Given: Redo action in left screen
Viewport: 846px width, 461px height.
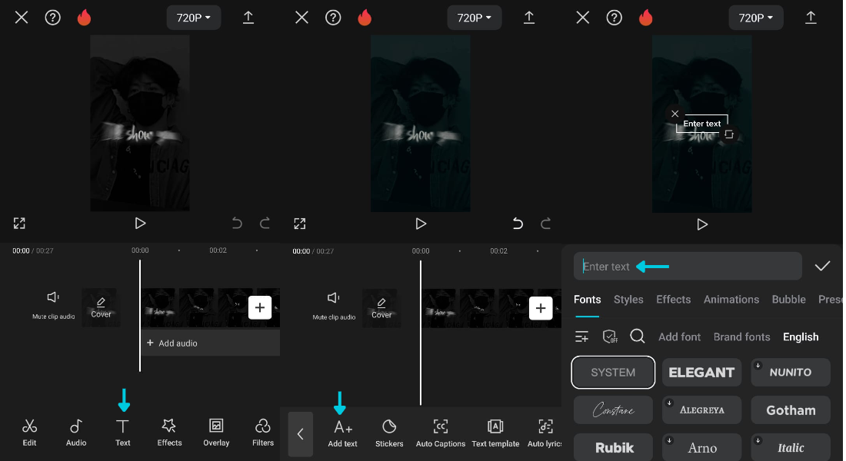Looking at the screenshot, I should point(265,224).
